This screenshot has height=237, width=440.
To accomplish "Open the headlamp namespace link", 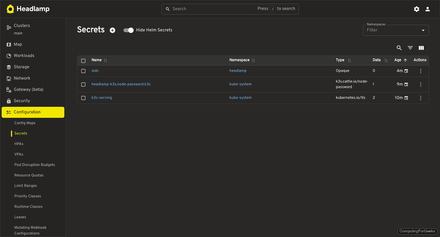I will [238, 71].
